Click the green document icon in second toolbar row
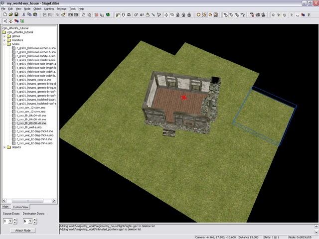Viewport: 319px width, 239px height. coord(22,21)
